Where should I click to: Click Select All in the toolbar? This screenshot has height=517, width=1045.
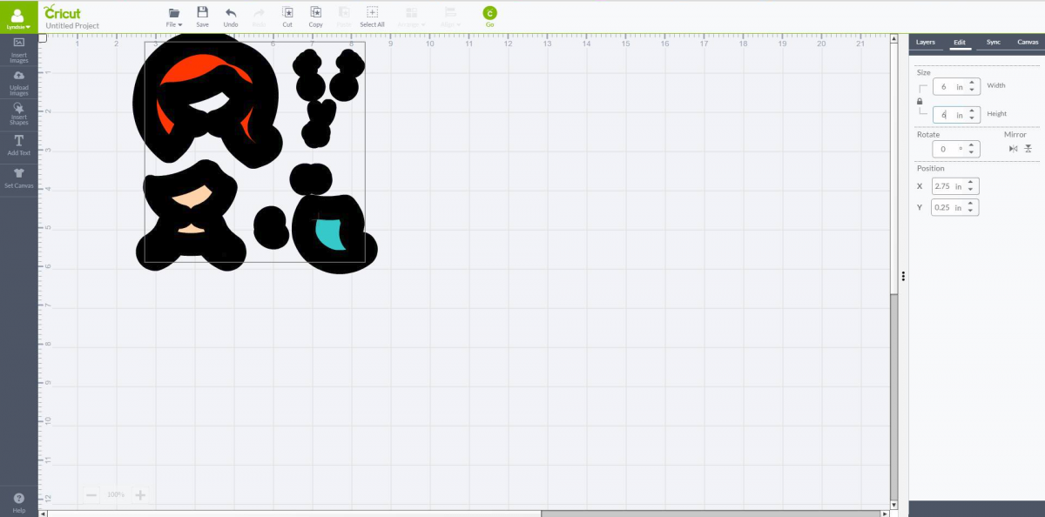coord(372,15)
